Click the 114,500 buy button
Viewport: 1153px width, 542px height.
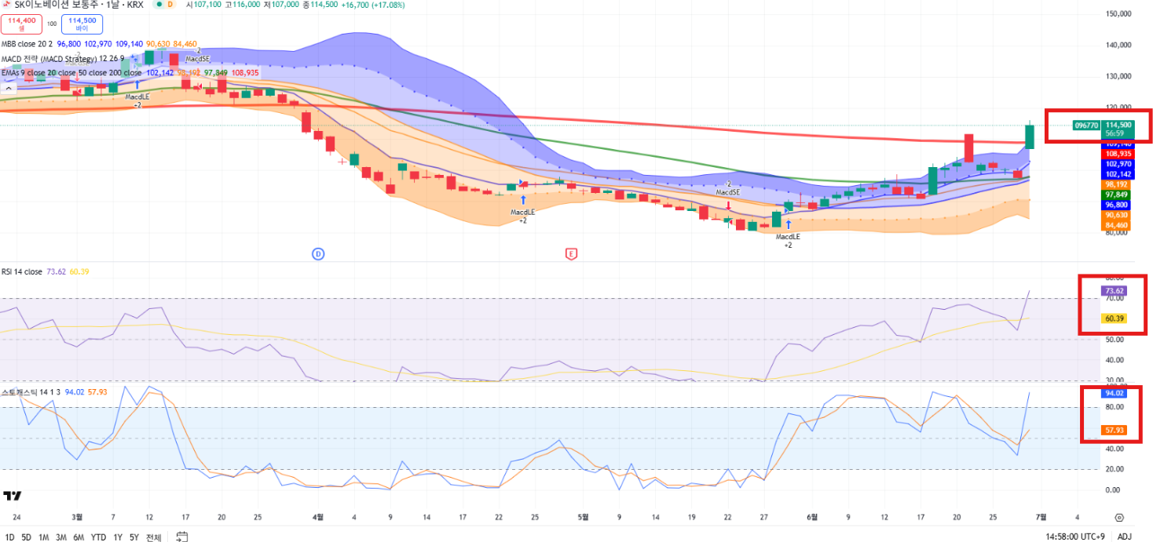[x=82, y=24]
